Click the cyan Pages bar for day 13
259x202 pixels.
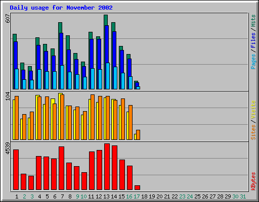click(108, 76)
